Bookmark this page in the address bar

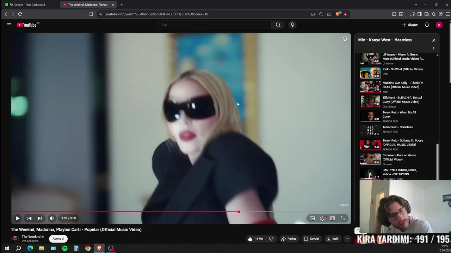tap(91, 14)
